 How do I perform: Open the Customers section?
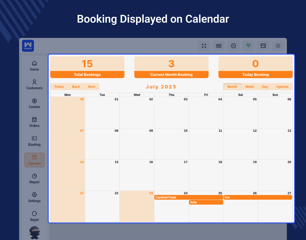coord(34,85)
